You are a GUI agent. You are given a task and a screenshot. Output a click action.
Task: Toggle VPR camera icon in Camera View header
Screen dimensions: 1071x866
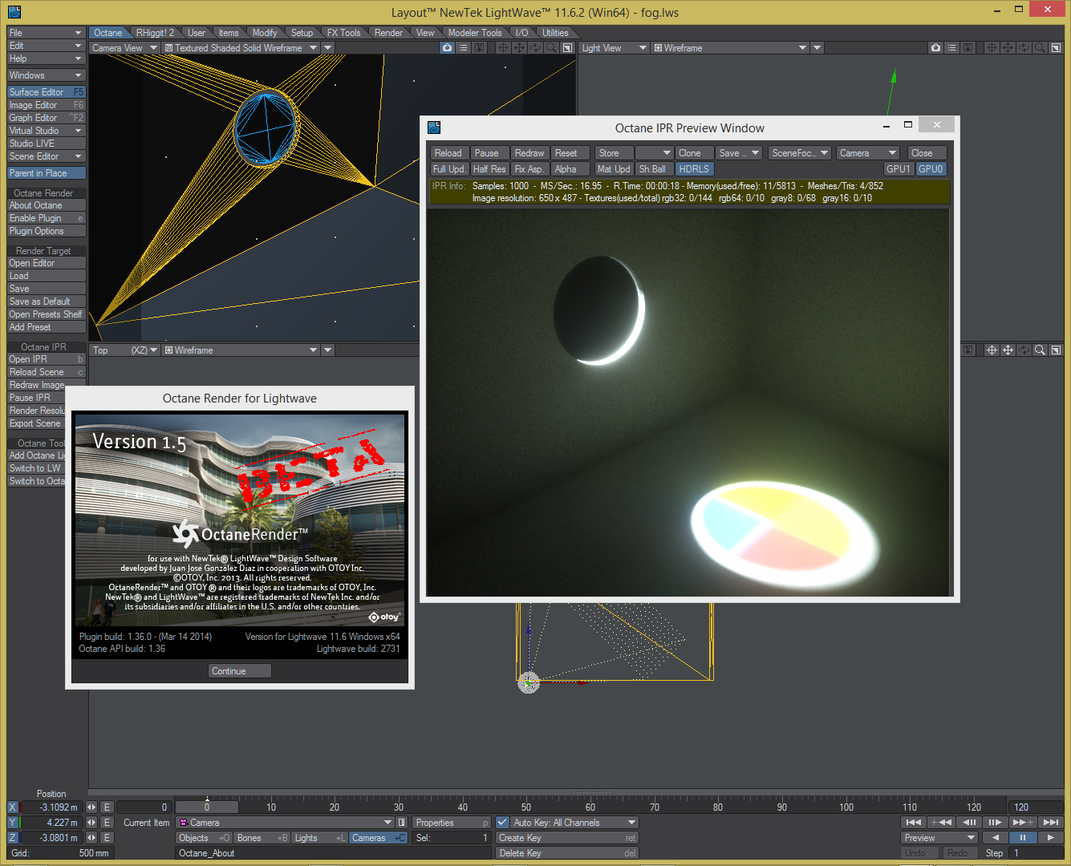point(447,48)
